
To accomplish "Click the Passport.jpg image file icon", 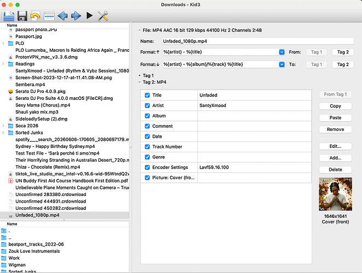I will coord(10,37).
